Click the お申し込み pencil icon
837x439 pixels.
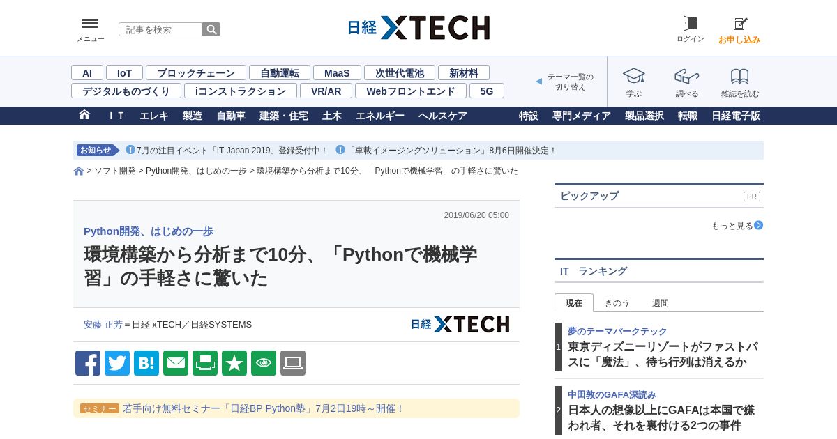(x=739, y=24)
